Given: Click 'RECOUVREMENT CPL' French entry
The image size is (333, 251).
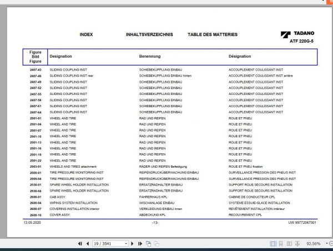Looking at the screenshot, I should [245, 215].
